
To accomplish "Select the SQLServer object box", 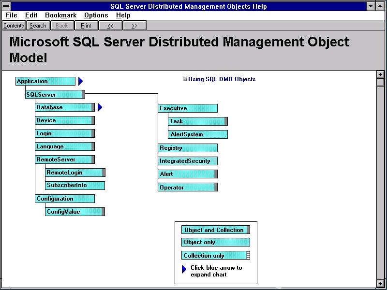I will point(55,94).
